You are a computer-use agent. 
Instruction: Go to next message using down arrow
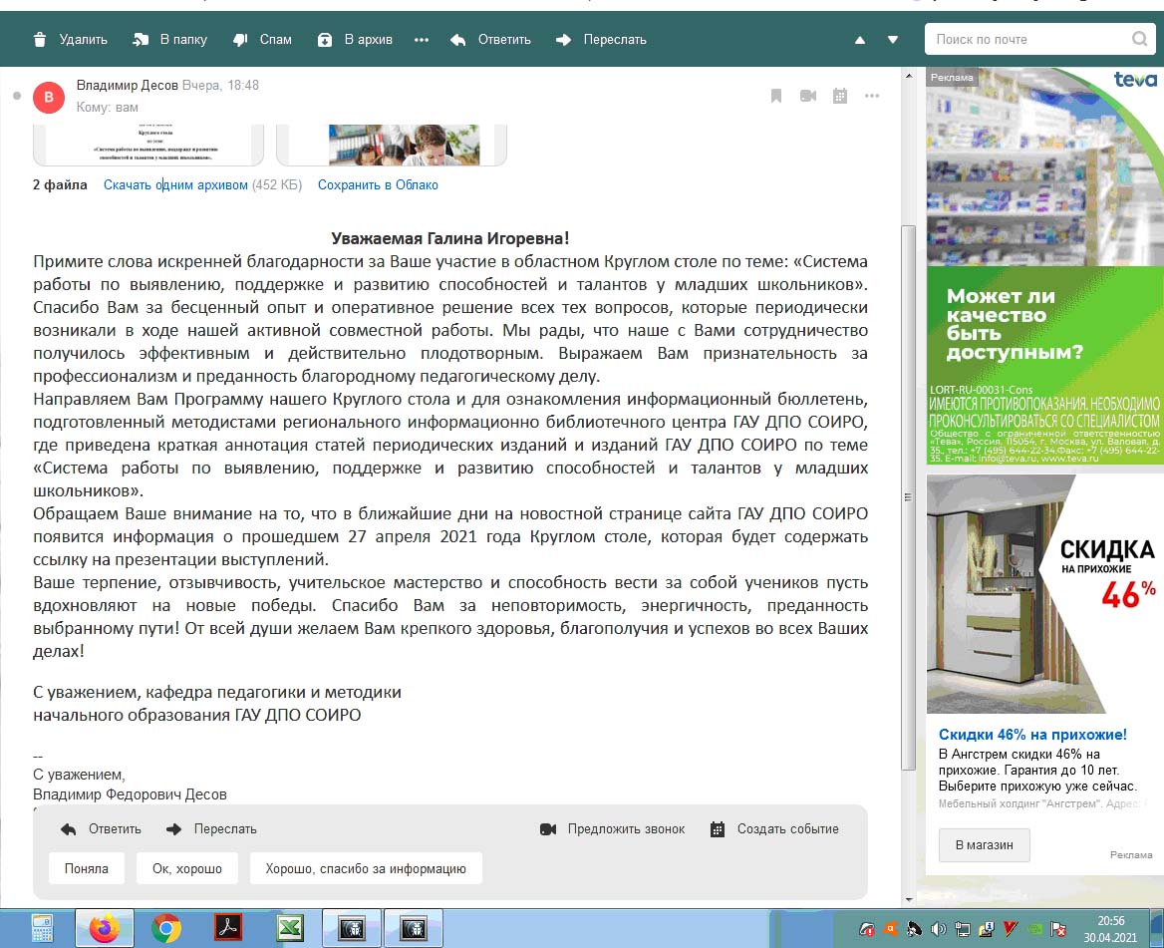tap(893, 40)
